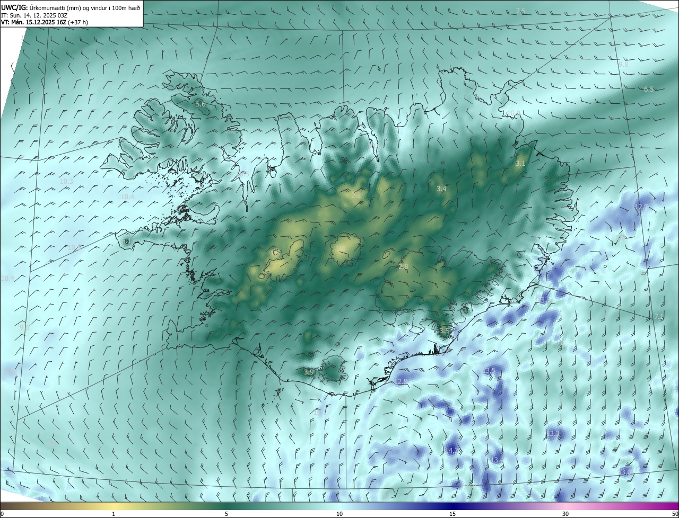Image resolution: width=679 pixels, height=518 pixels.
Task: Click the 13.3 value label
Action: [553, 434]
